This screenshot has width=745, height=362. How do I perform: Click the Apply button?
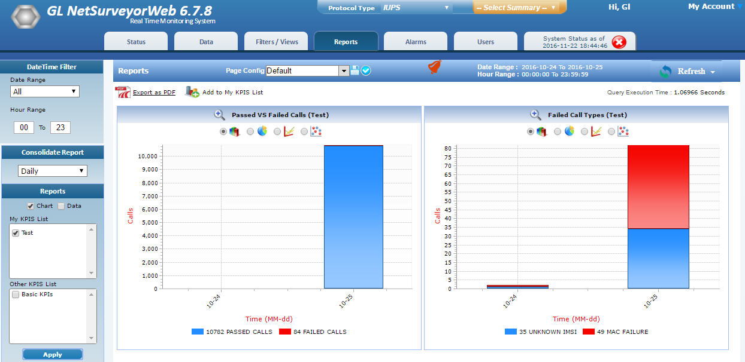click(53, 354)
